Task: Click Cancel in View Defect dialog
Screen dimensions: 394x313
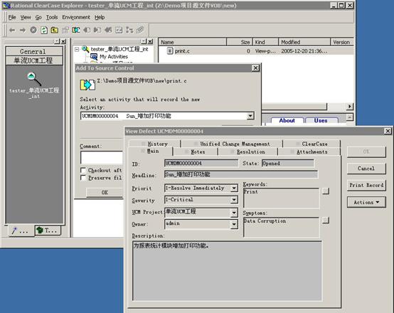Action: tap(366, 169)
